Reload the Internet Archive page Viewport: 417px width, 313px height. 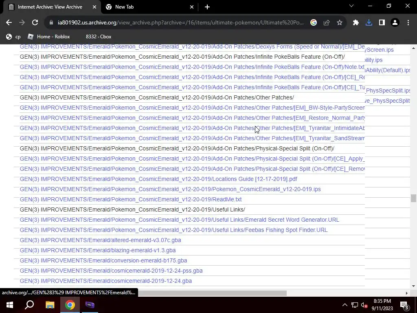(x=35, y=23)
